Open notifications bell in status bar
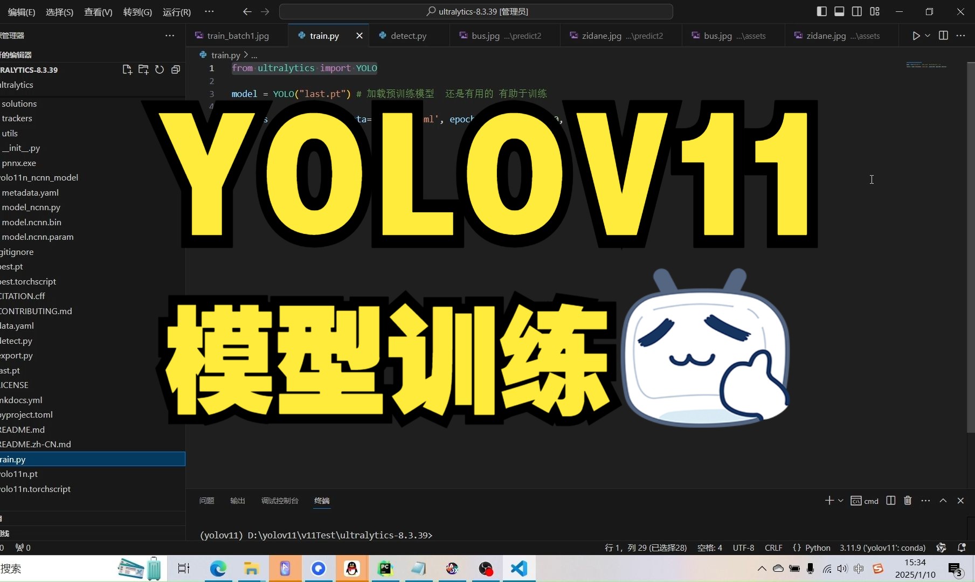Viewport: 975px width, 582px height. pyautogui.click(x=962, y=548)
